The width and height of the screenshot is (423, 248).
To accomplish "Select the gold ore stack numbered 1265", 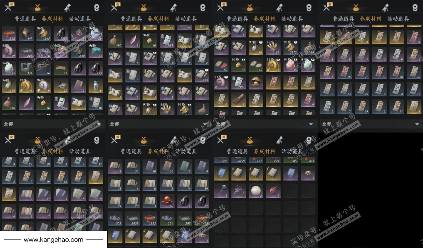I will point(44,34).
